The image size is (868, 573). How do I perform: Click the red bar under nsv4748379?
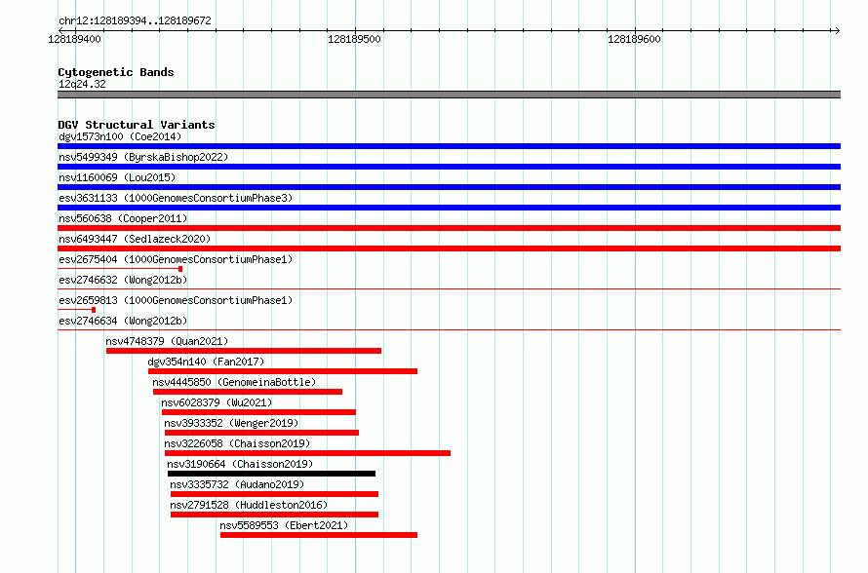(x=244, y=351)
